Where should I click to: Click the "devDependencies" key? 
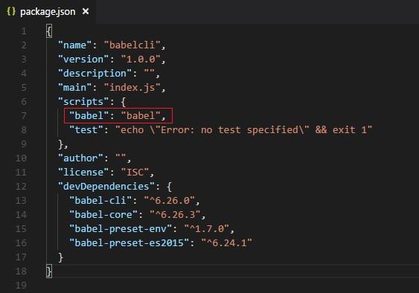coord(106,186)
